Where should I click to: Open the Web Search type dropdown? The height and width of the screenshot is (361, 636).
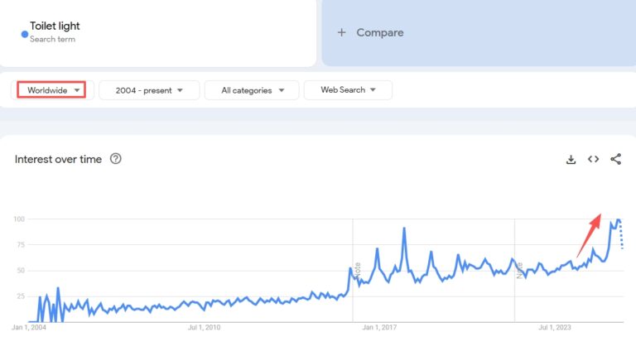pos(348,90)
